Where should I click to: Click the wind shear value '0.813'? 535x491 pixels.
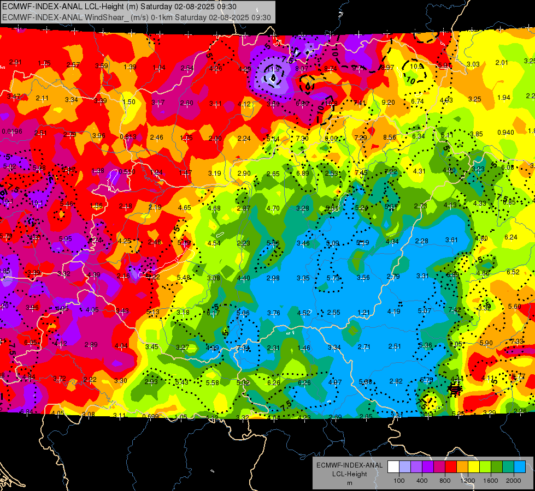click(x=128, y=137)
